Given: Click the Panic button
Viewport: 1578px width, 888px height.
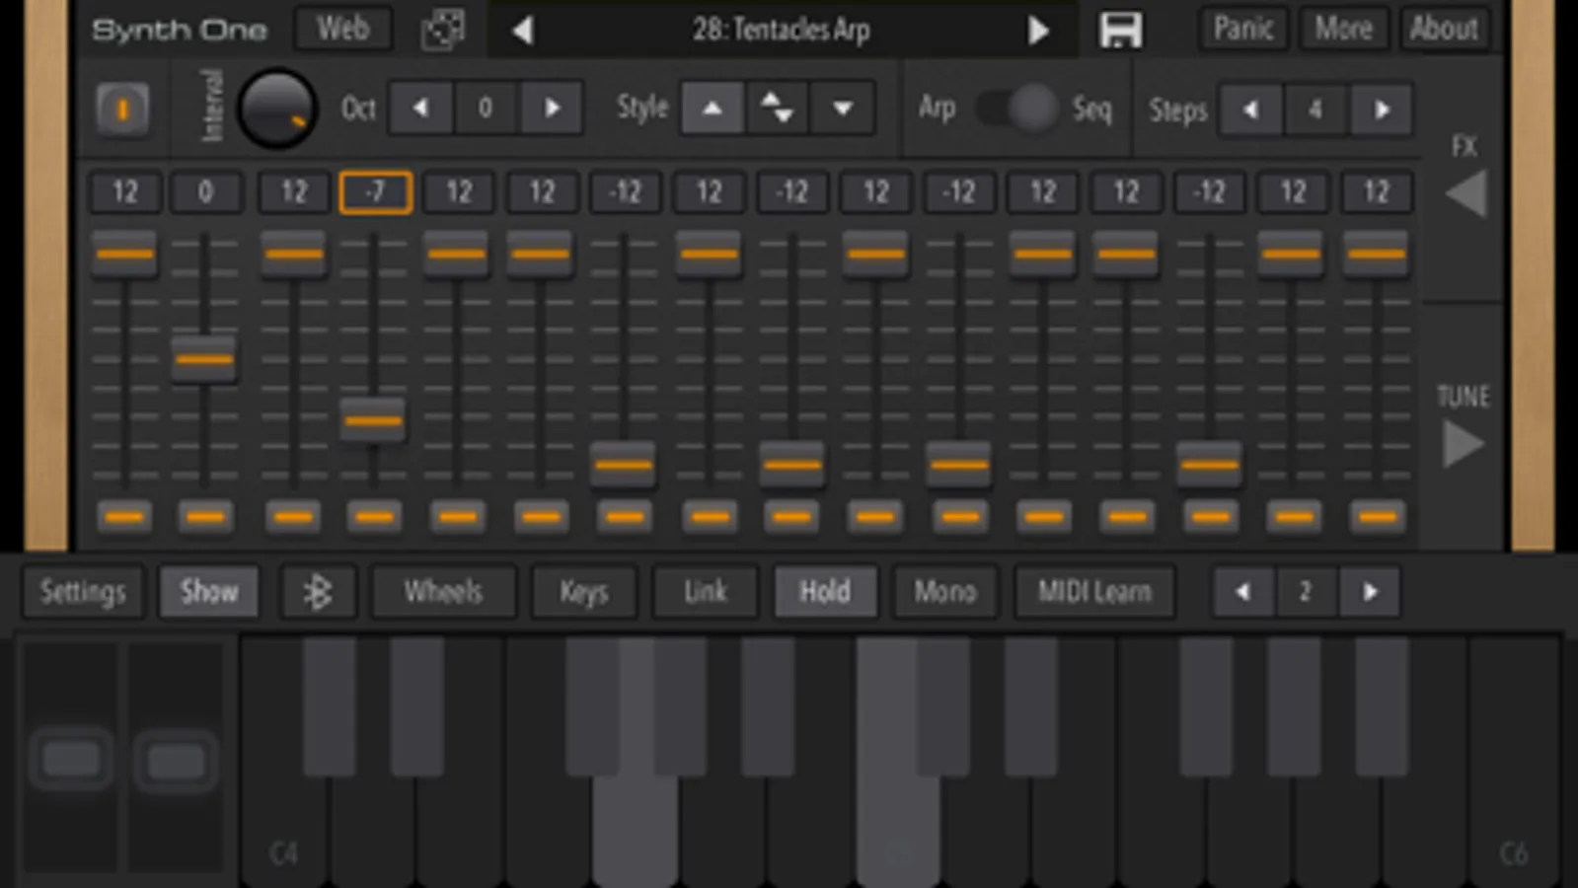Looking at the screenshot, I should click(1243, 29).
